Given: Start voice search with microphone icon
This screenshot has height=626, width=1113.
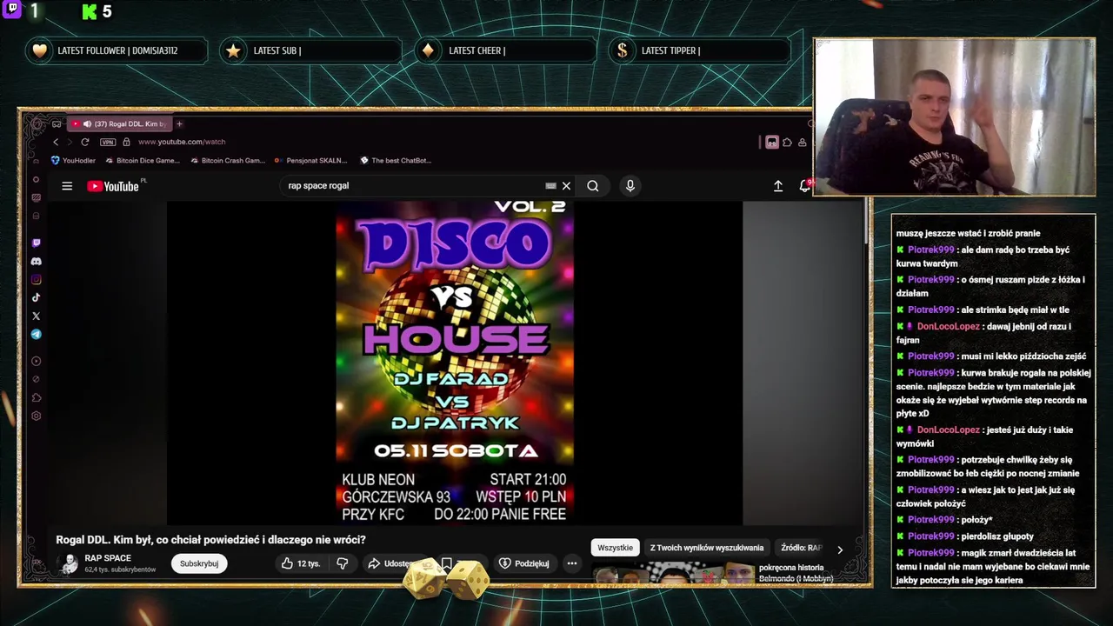Looking at the screenshot, I should (630, 186).
